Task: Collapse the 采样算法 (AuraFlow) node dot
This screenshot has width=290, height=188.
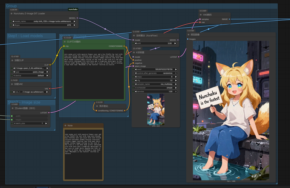Action: pyautogui.click(x=134, y=36)
